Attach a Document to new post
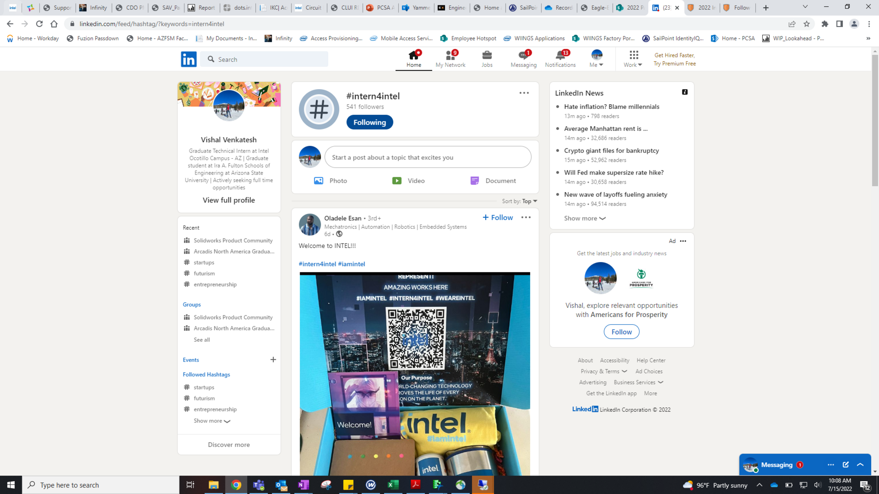Screen dimensions: 879x494 pos(493,181)
